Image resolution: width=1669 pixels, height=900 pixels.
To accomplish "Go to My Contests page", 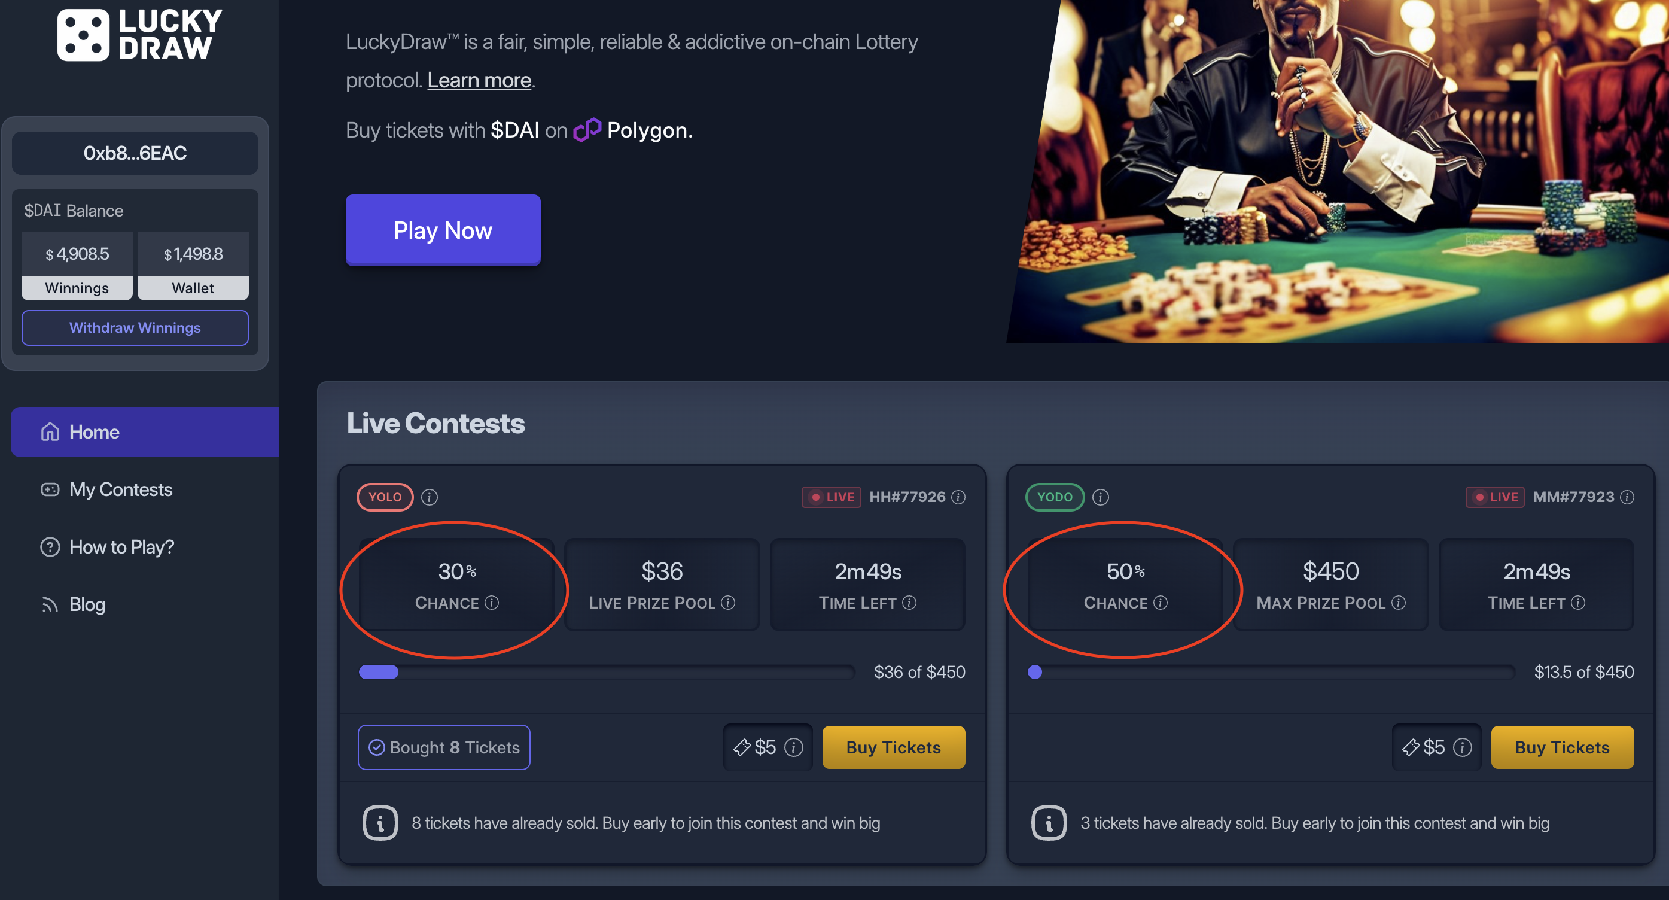I will pos(120,489).
